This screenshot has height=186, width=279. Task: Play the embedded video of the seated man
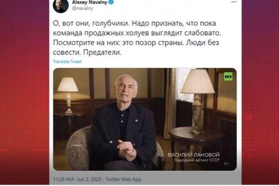(145, 119)
